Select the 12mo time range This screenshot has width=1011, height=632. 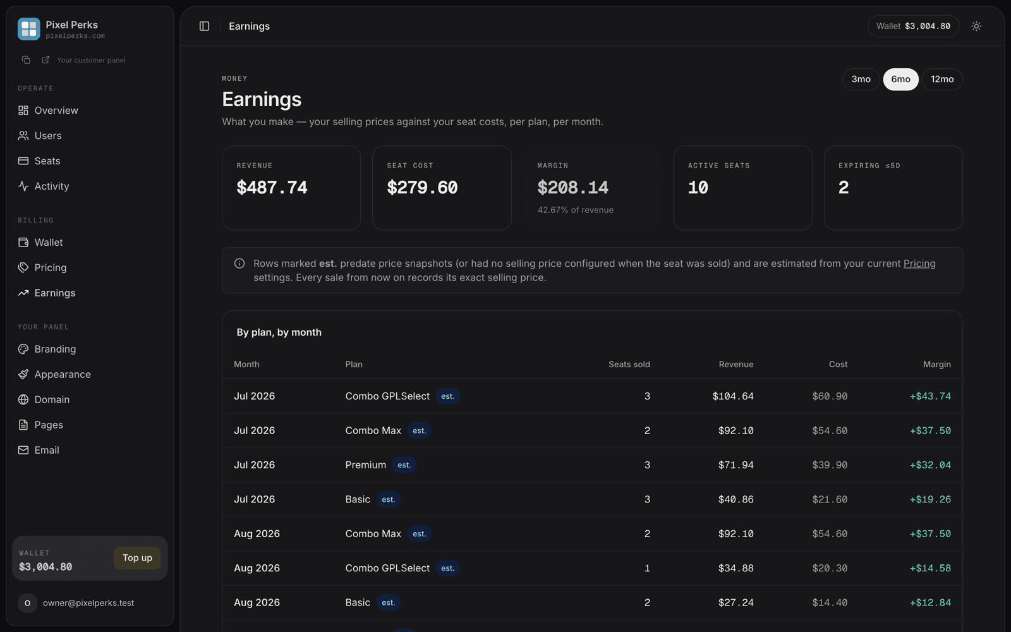click(x=942, y=79)
